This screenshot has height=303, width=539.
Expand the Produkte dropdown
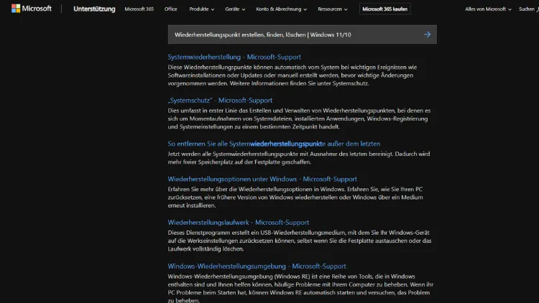coord(201,9)
